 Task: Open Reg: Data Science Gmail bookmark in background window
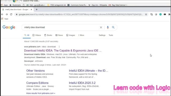[x=118, y=5]
